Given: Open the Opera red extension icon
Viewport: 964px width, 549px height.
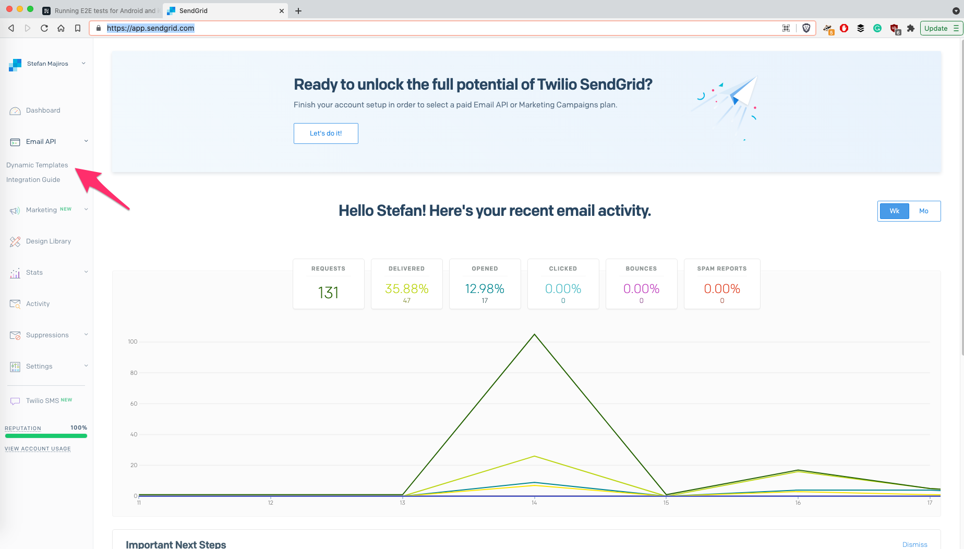Looking at the screenshot, I should coord(844,28).
